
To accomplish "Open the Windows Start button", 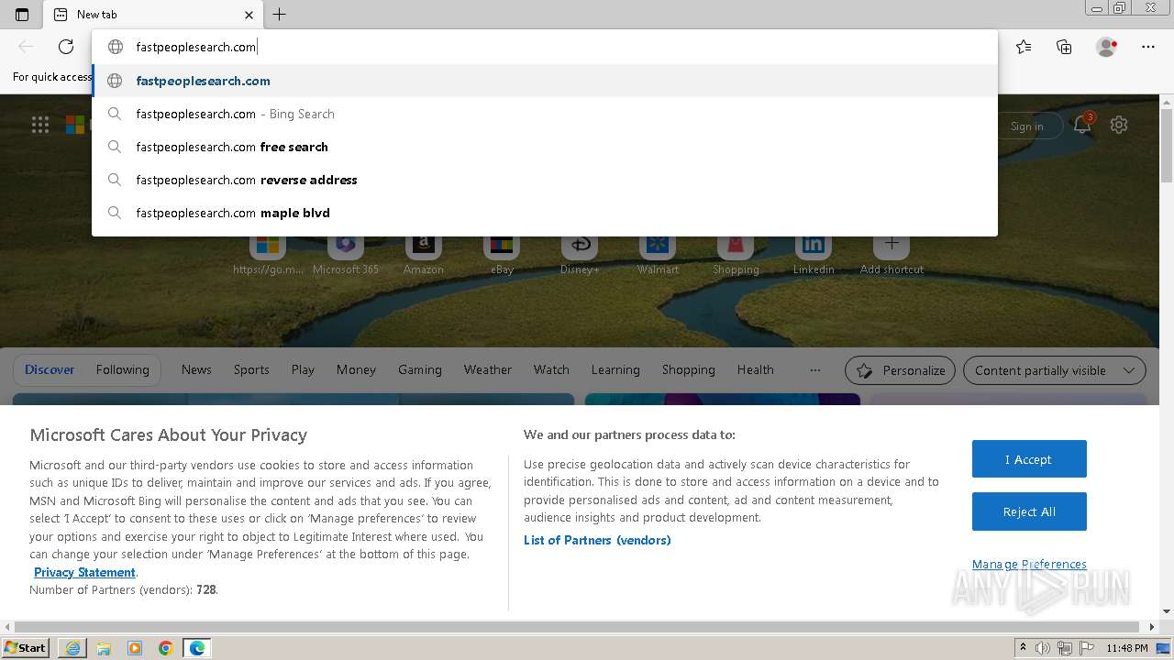I will 25,647.
